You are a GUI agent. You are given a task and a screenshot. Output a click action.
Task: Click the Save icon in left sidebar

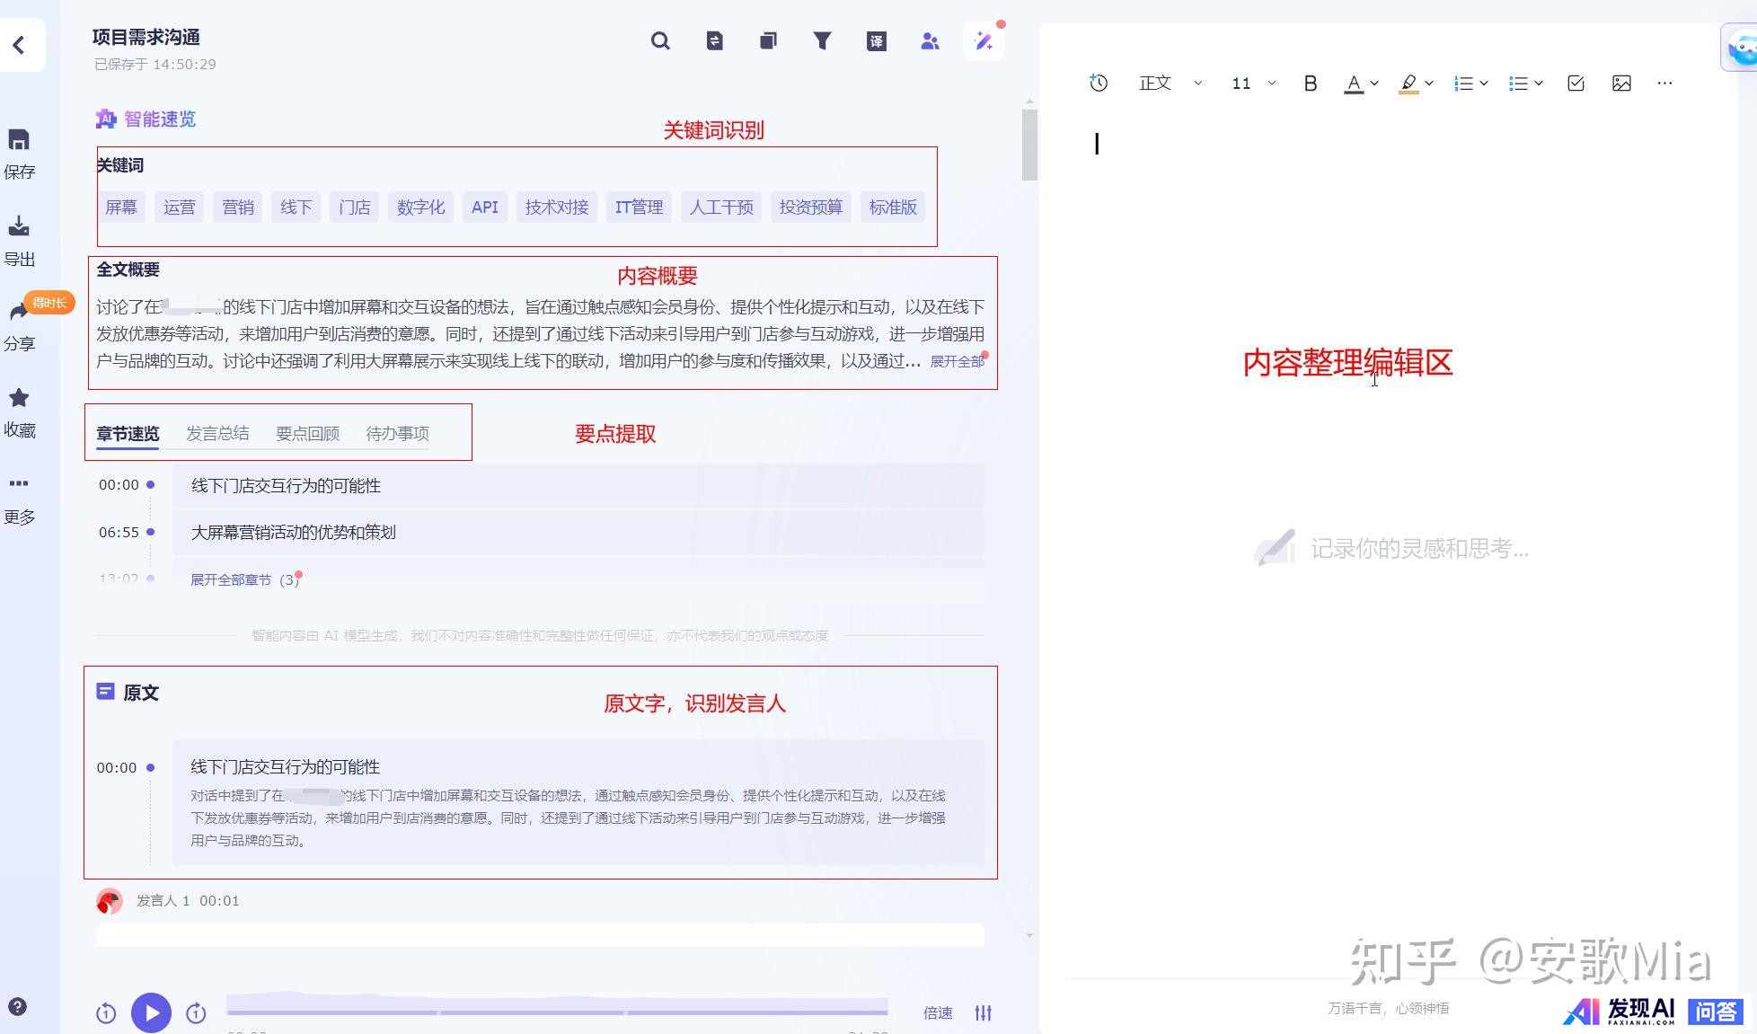click(x=19, y=140)
